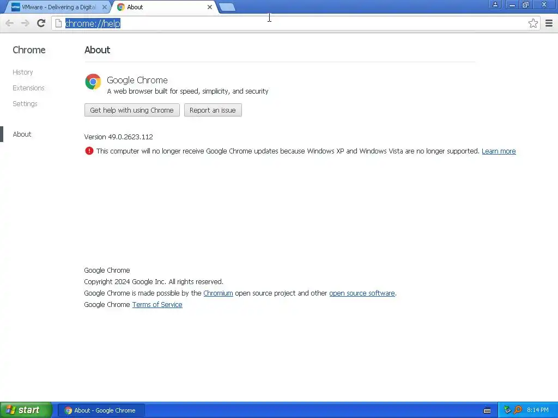558x418 pixels.
Task: Click the chrome://help address bar
Action: tap(295, 23)
